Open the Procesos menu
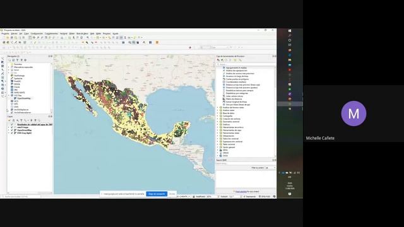Screen dimensions: 404x227 pyautogui.click(x=107, y=33)
